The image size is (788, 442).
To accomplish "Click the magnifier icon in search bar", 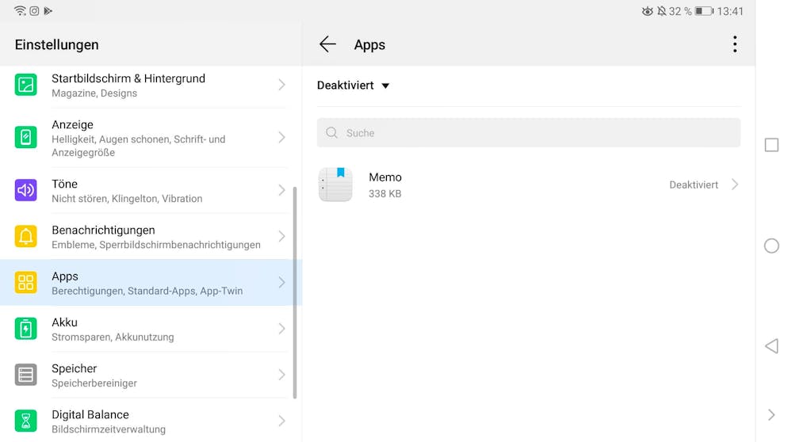I will [331, 132].
